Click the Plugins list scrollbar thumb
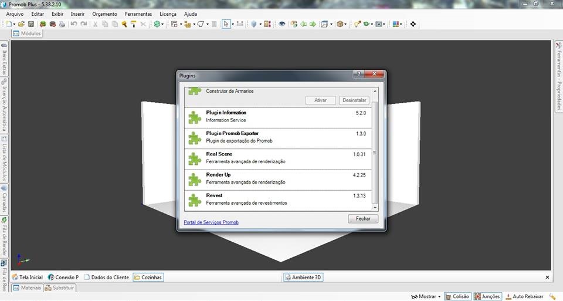This screenshot has height=301, width=563. [375, 153]
